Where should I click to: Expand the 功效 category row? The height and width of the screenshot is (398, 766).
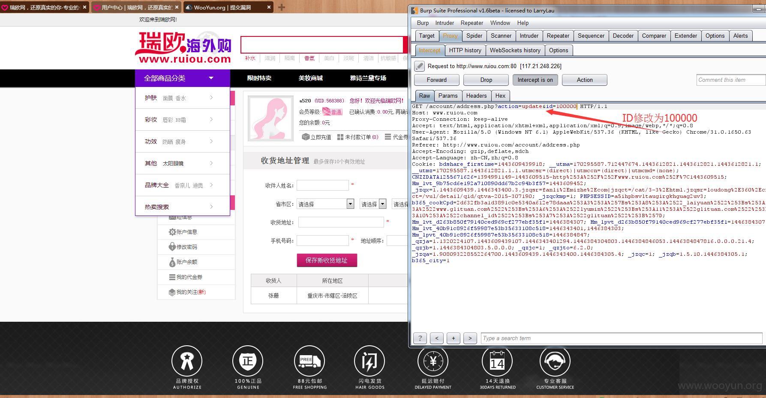click(x=183, y=142)
